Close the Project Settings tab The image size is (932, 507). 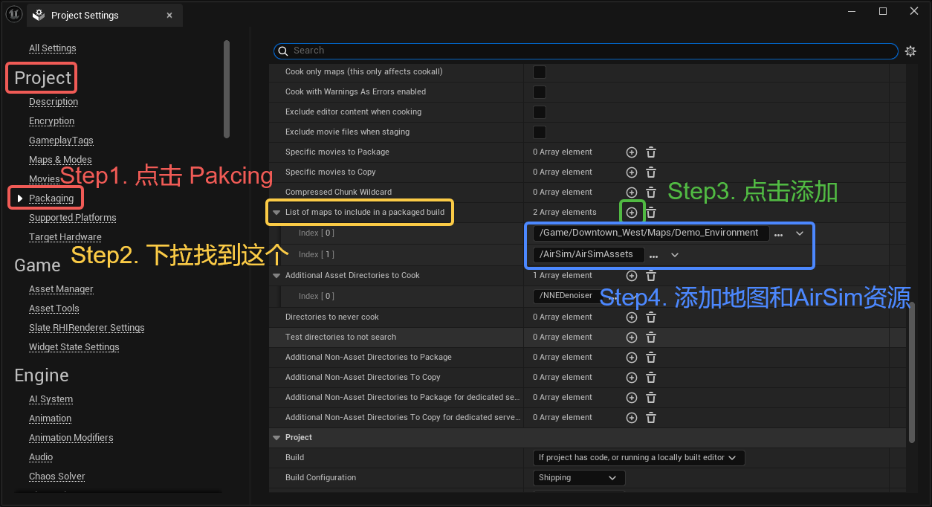[x=169, y=15]
